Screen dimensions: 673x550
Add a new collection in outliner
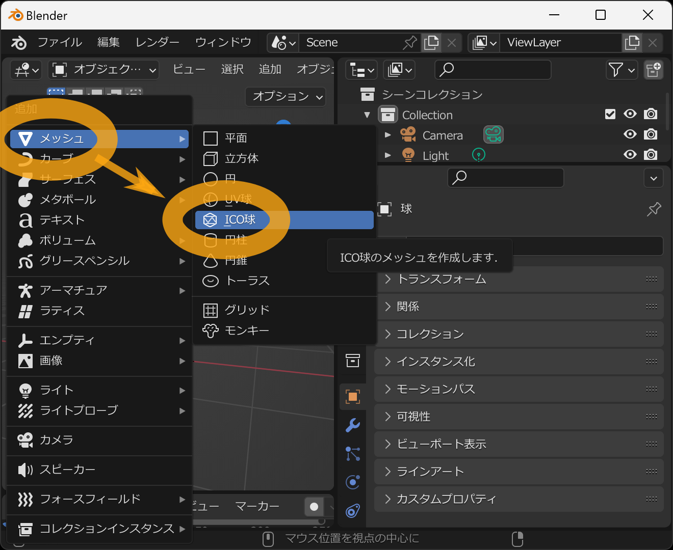(654, 70)
